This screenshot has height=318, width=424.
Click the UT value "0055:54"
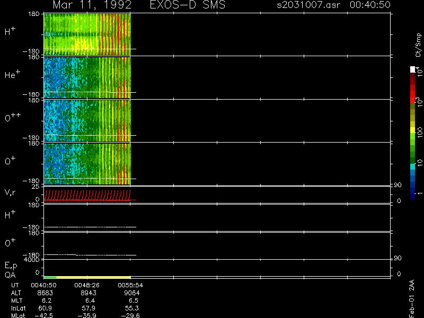pos(130,285)
